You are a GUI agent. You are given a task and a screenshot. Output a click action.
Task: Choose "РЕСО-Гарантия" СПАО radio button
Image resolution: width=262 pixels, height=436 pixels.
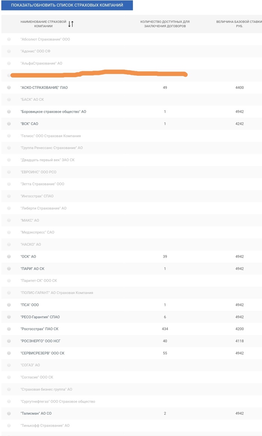[x=9, y=317]
